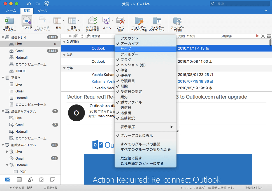Choose 既定値に戻す menu item
Screen dimensions: 272x191
[145, 158]
